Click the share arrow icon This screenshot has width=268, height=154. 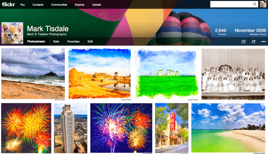[253, 42]
